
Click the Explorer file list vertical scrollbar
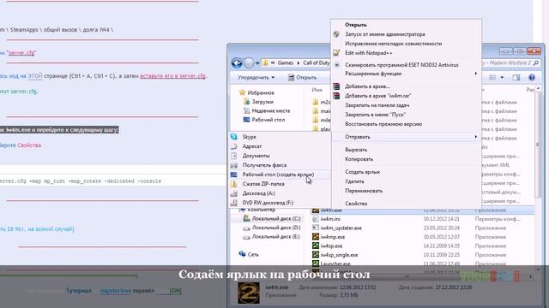pos(538,145)
